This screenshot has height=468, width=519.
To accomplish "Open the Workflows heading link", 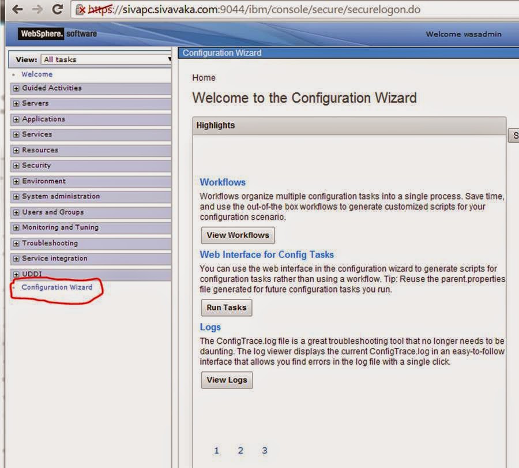I will pos(223,182).
